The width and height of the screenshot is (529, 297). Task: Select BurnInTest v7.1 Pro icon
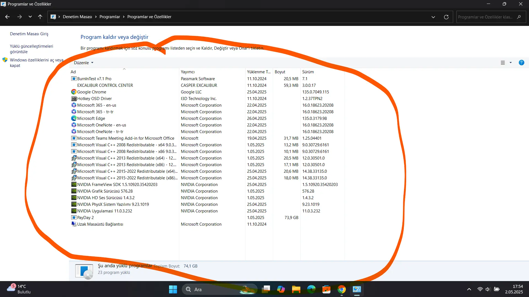(74, 79)
